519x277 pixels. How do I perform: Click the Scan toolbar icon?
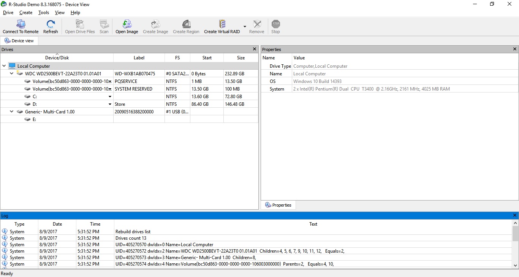[104, 24]
